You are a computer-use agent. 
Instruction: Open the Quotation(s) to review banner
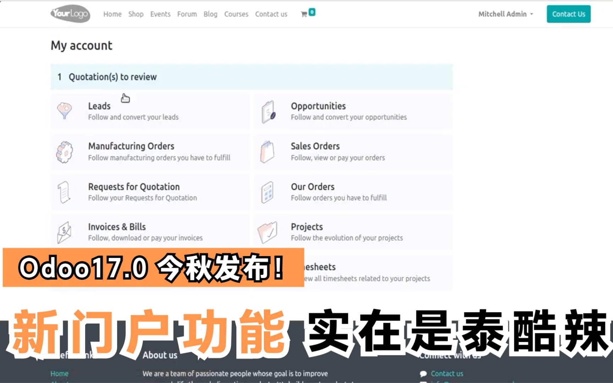coord(252,77)
